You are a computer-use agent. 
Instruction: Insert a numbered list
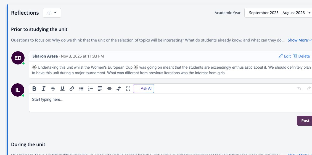91,89
